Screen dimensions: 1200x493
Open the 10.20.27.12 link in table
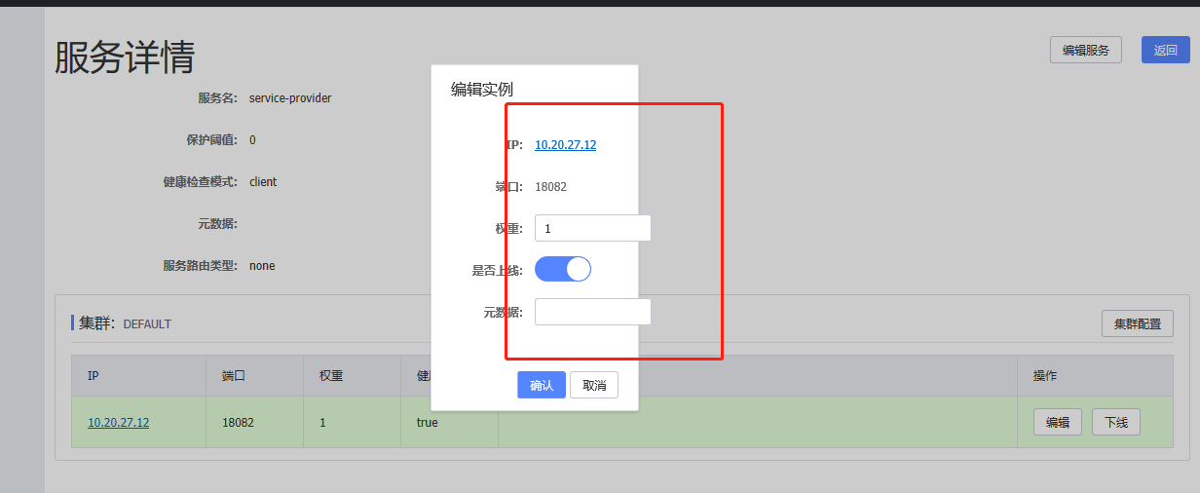point(118,423)
